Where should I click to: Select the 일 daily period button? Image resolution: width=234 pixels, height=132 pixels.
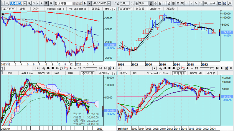click(151, 3)
